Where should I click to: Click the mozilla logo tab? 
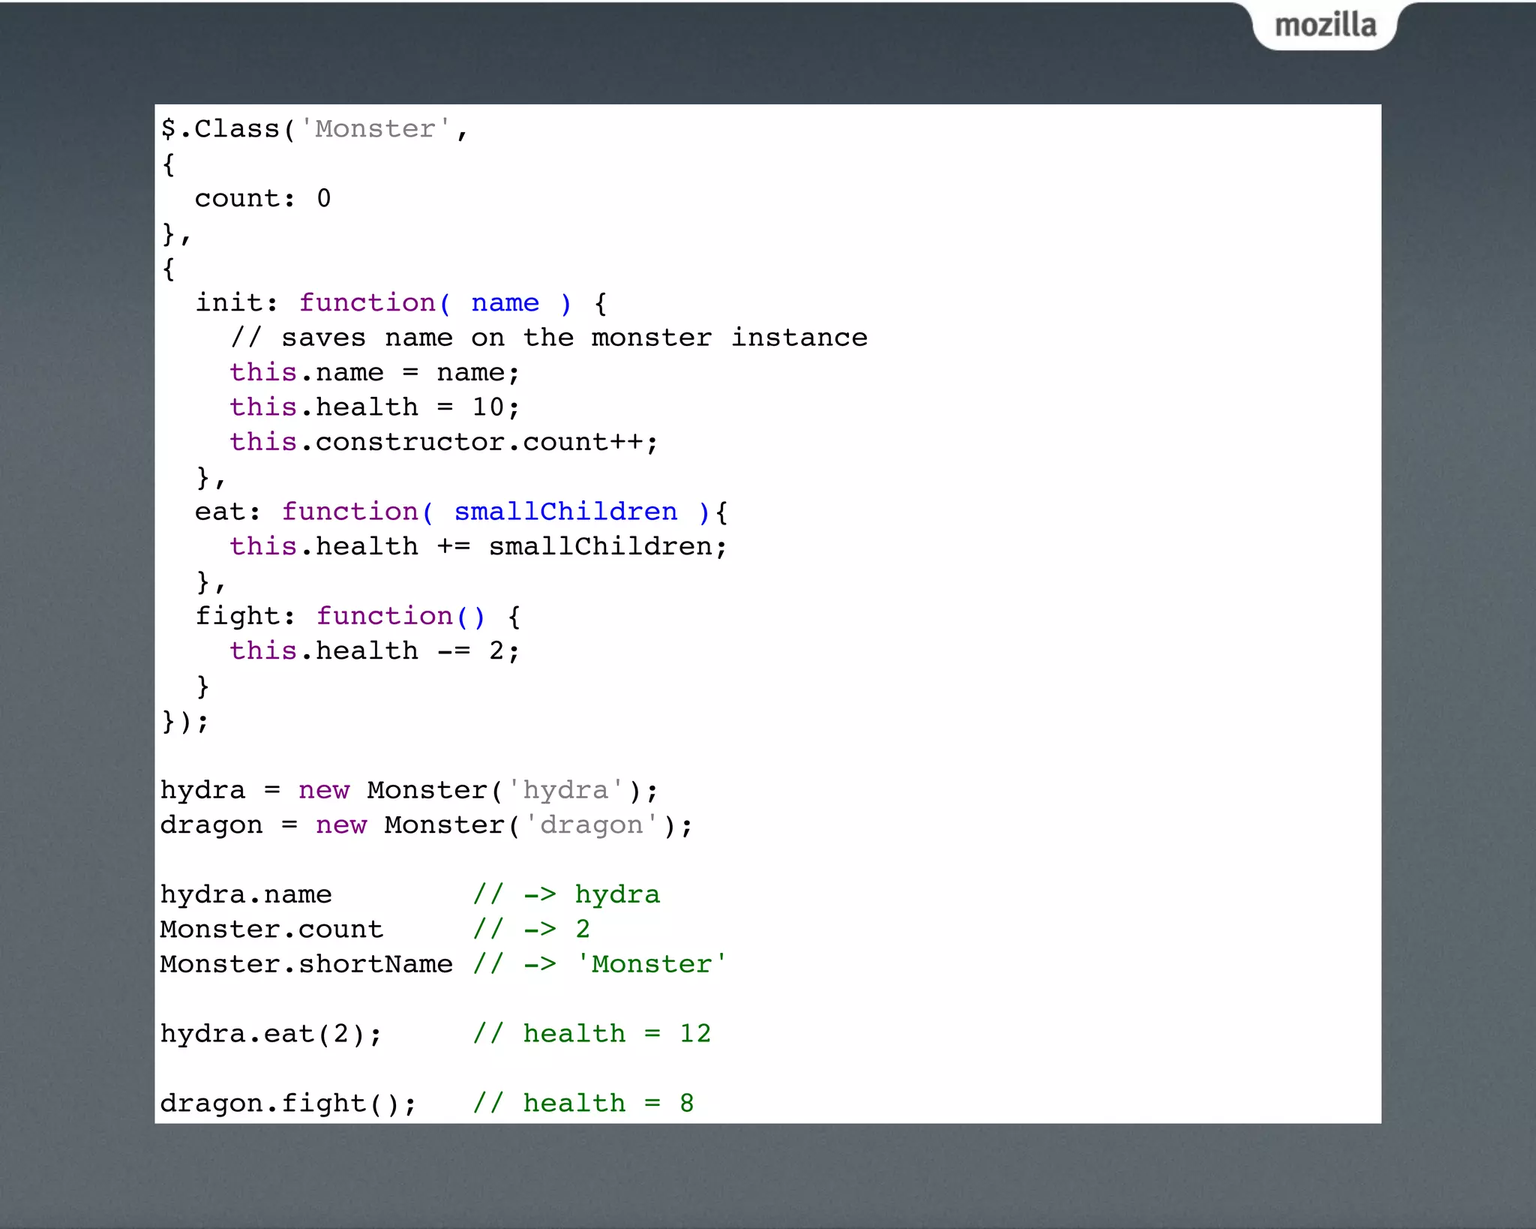tap(1325, 26)
